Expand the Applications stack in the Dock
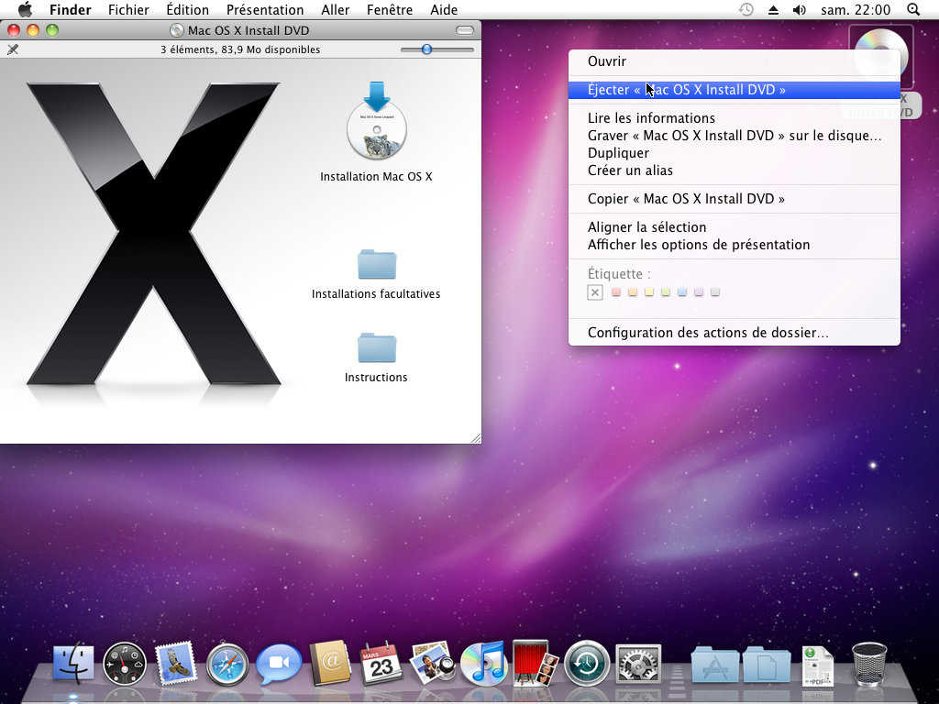Screen dimensions: 939x704 tap(714, 663)
